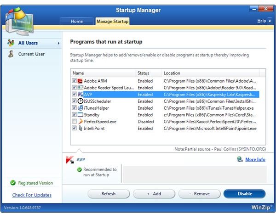This screenshot has width=276, height=214.
Task: Uncheck the iTunesHelper checkbox
Action: [x=74, y=108]
